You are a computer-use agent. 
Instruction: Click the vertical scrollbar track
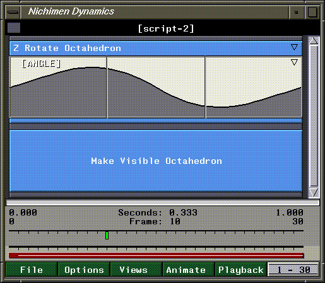tap(314, 117)
